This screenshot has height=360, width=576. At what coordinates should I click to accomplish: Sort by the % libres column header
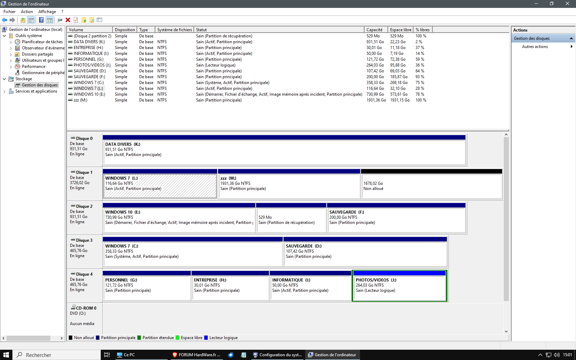click(423, 30)
